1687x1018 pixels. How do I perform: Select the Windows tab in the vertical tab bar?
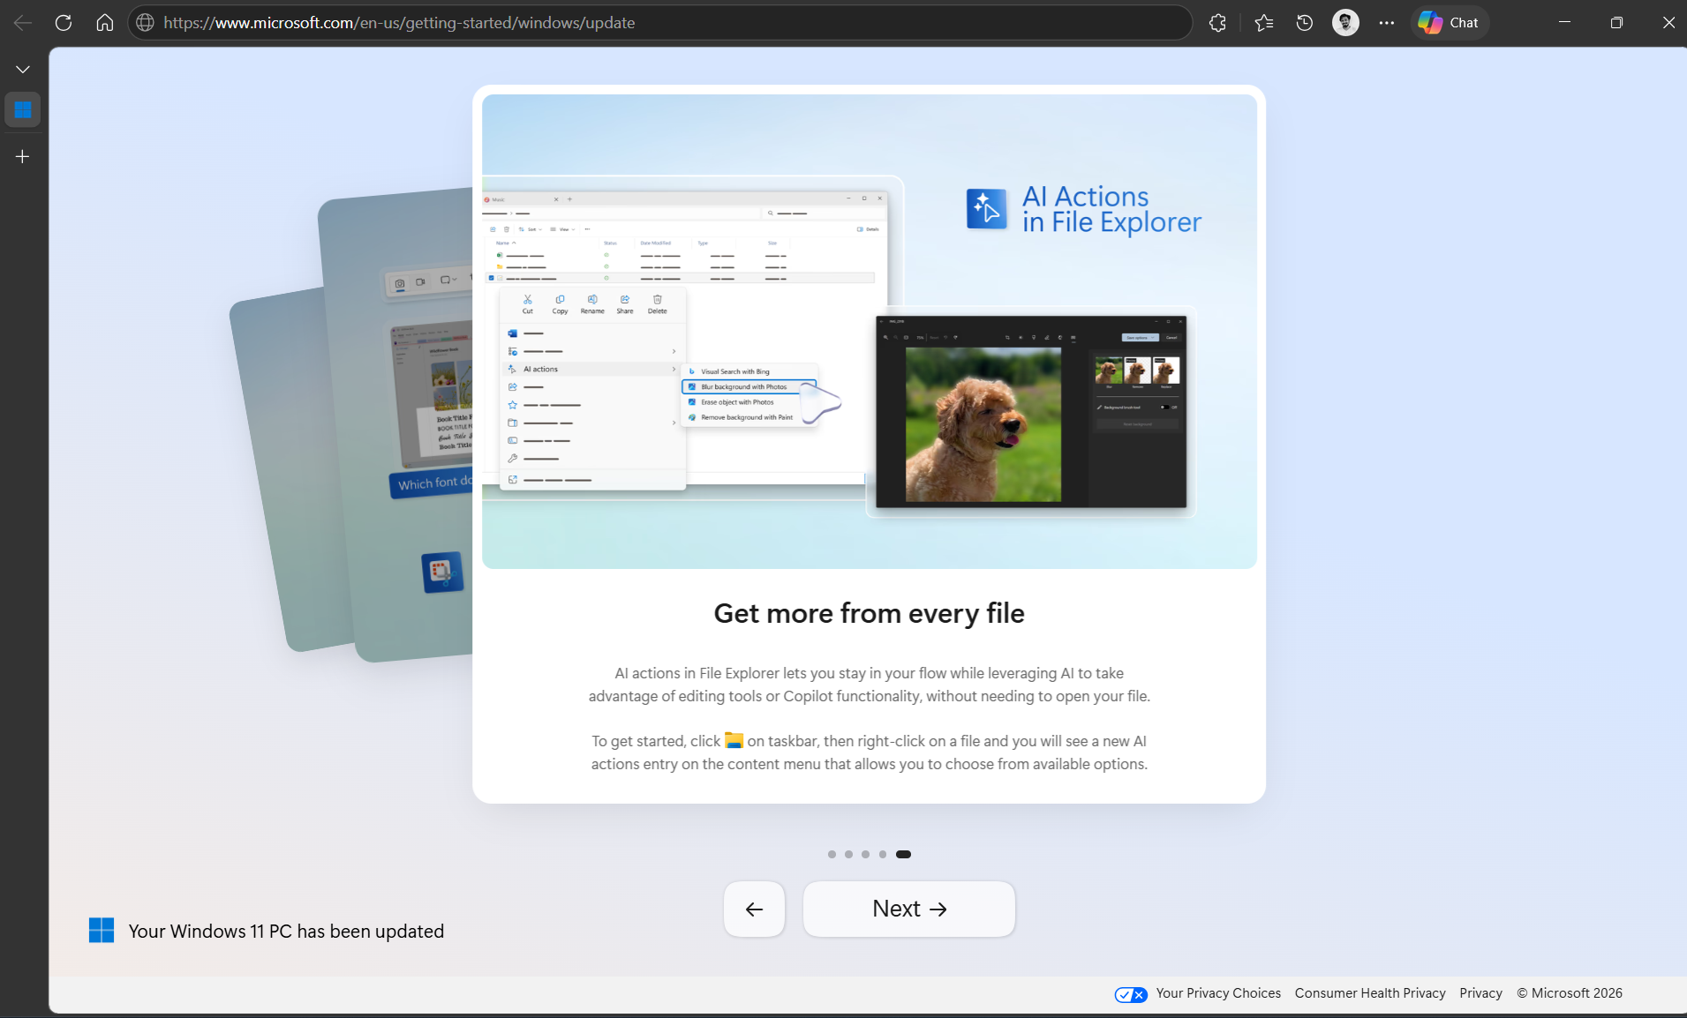pos(22,109)
